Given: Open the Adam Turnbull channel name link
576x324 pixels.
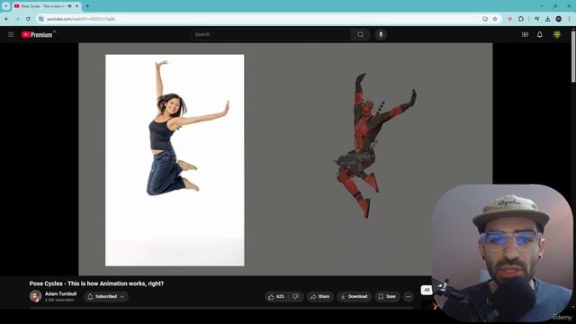Looking at the screenshot, I should 60,294.
